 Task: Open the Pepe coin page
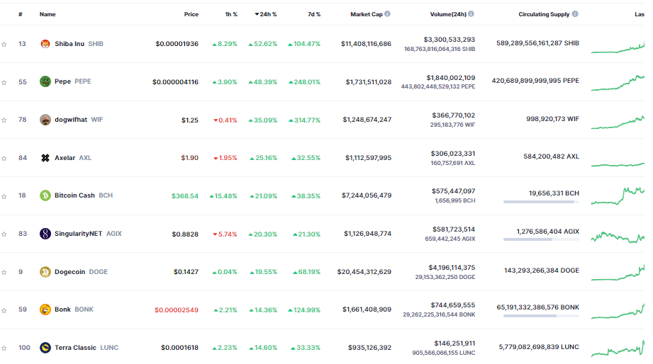point(62,81)
